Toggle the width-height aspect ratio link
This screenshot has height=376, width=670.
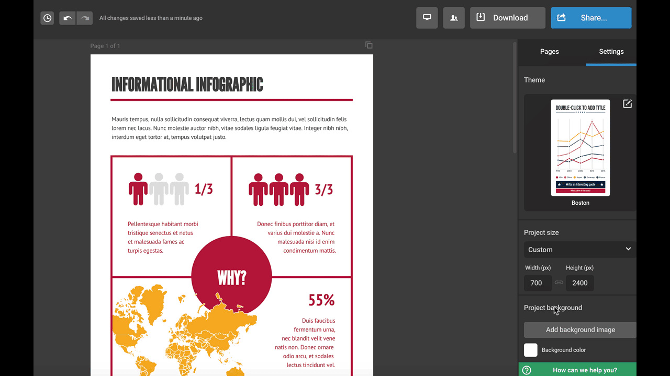[x=559, y=283]
